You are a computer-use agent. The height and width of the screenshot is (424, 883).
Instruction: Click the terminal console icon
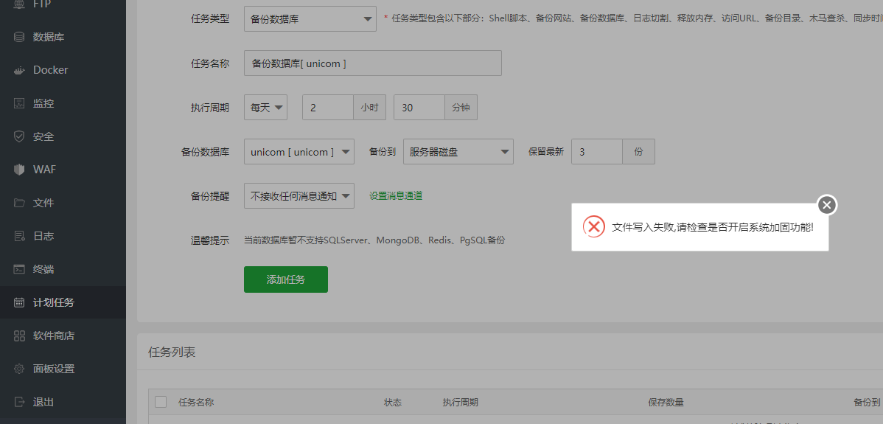click(x=19, y=269)
